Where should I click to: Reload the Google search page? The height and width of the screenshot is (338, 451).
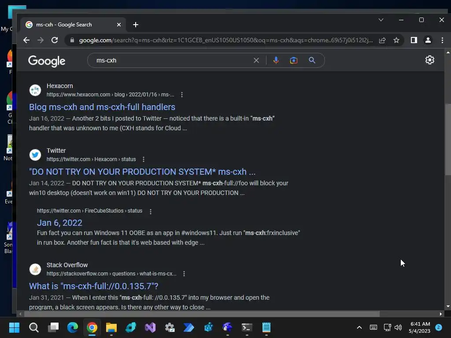tap(55, 40)
